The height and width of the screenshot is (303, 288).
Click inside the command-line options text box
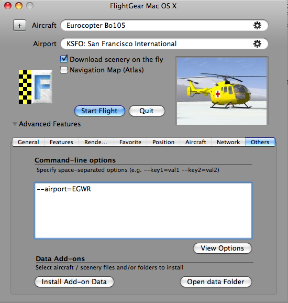[x=143, y=211]
